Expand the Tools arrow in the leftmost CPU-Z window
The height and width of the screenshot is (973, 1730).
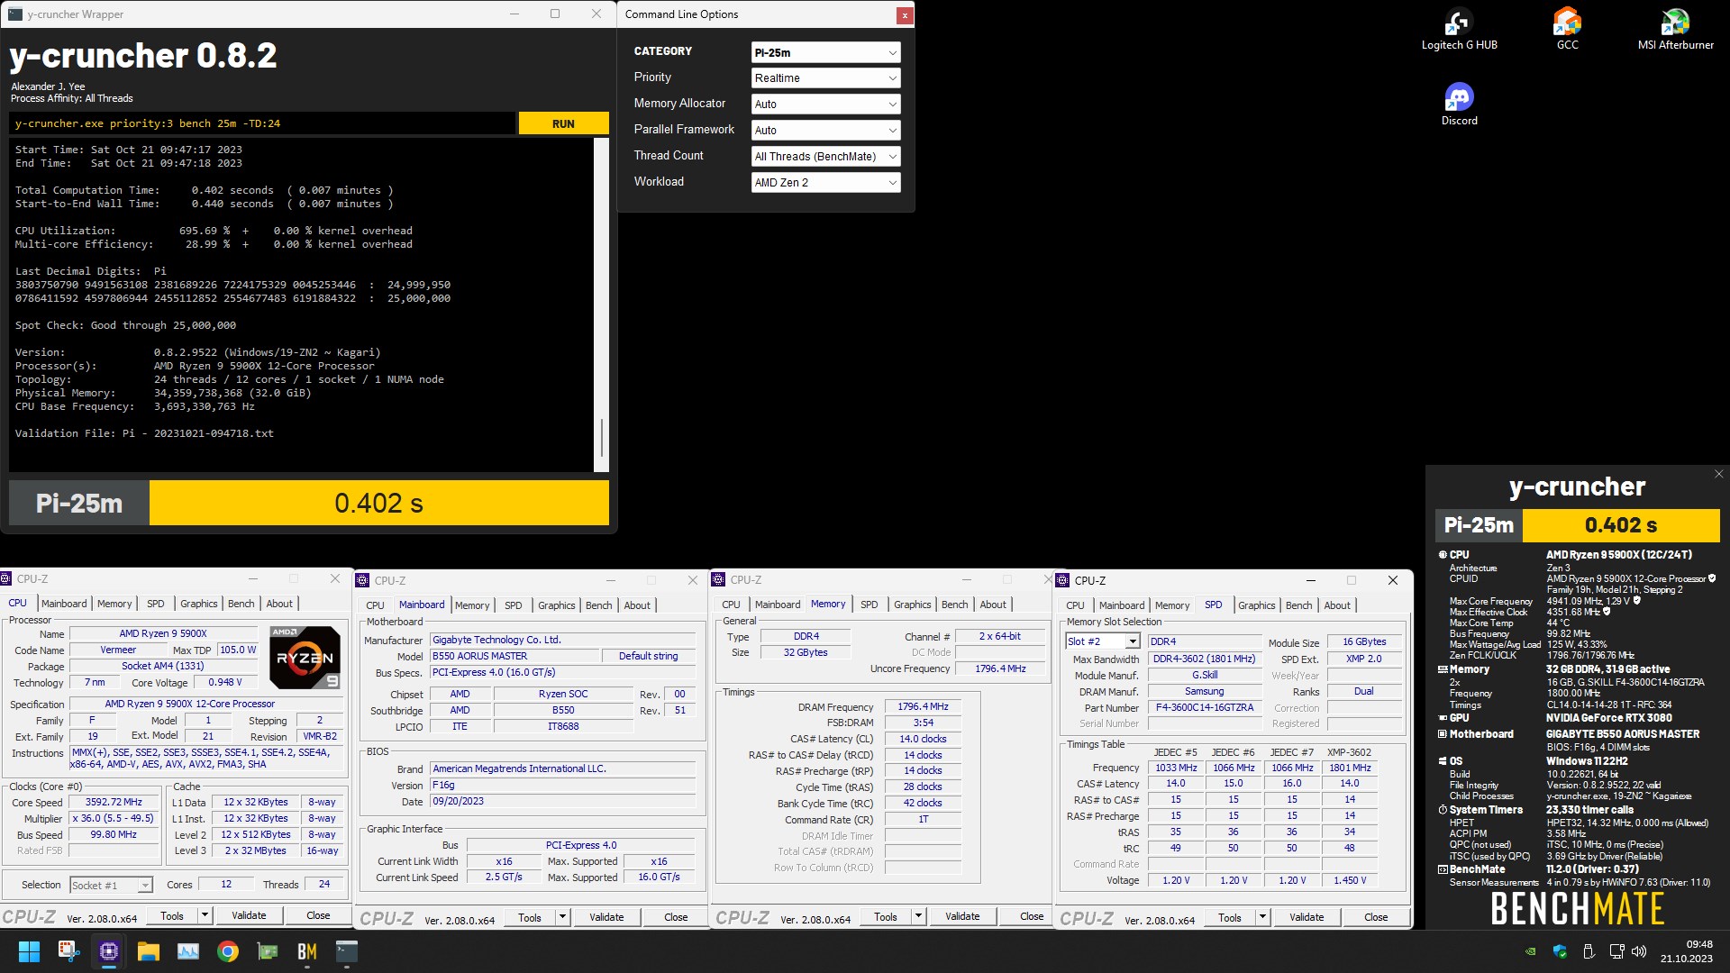(x=205, y=915)
